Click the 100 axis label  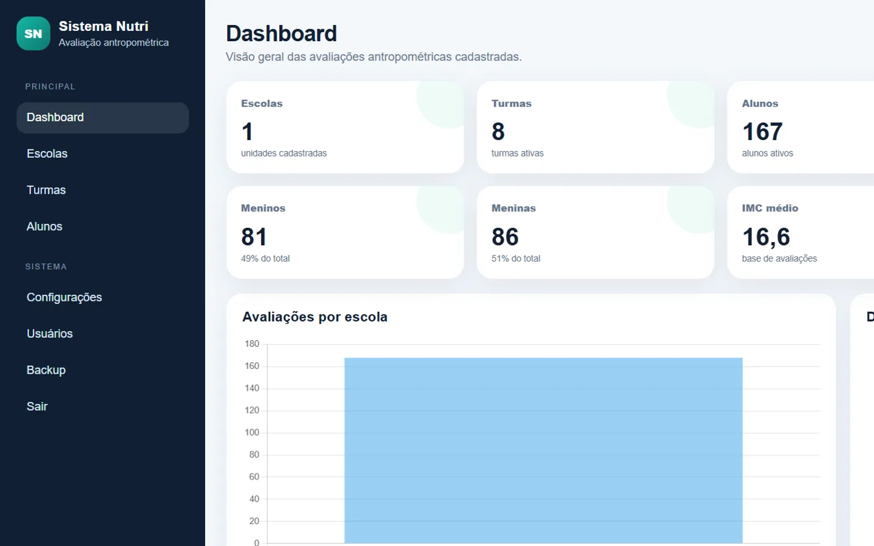252,433
